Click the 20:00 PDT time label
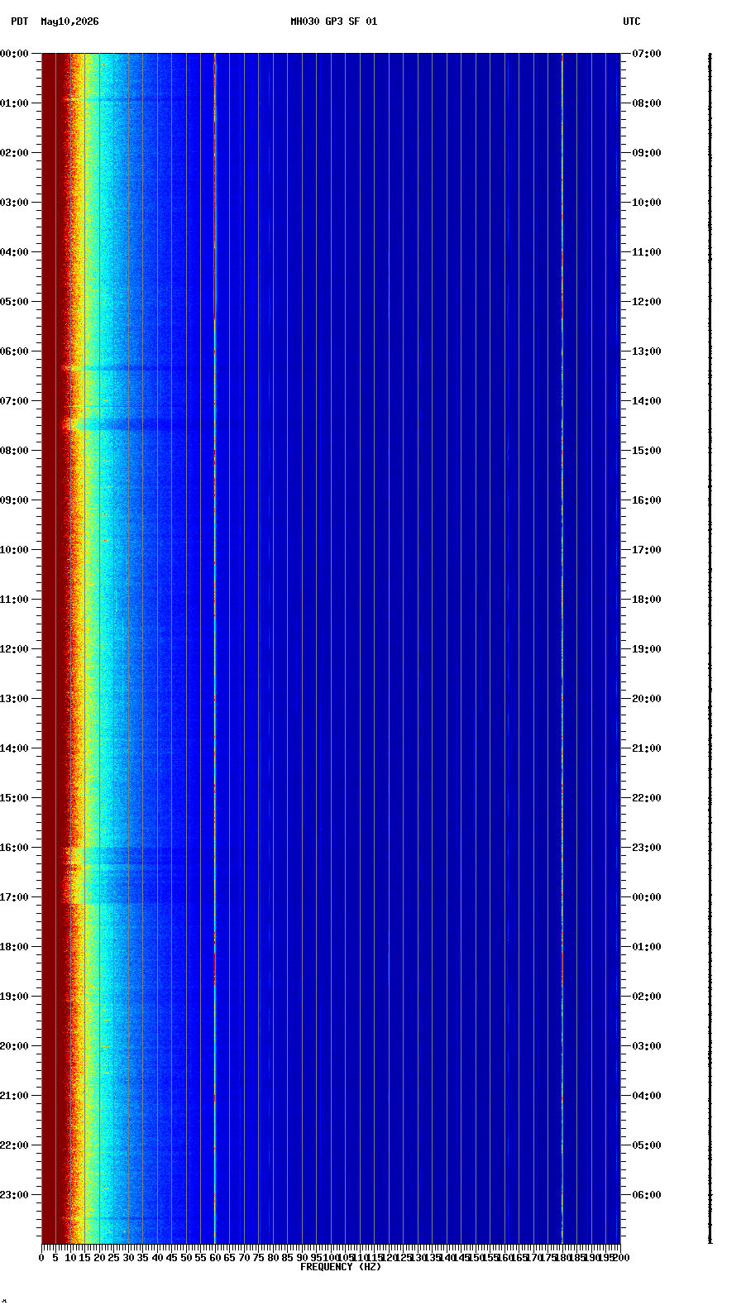 pos(14,1046)
